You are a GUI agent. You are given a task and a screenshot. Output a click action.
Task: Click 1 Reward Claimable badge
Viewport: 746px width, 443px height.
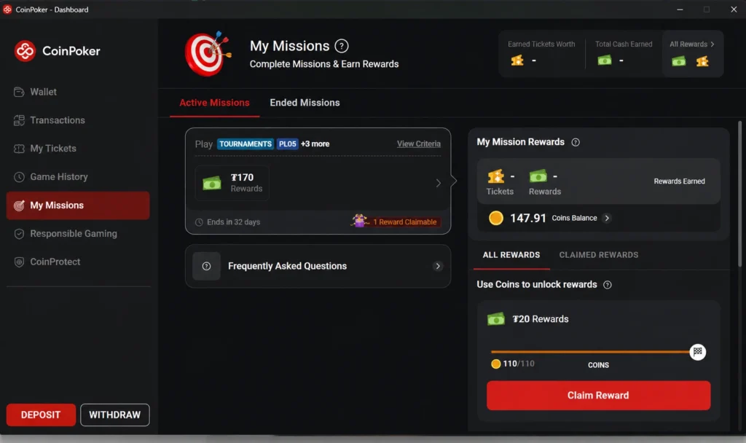(396, 221)
